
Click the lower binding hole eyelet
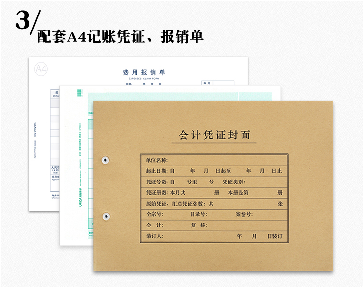point(105,216)
